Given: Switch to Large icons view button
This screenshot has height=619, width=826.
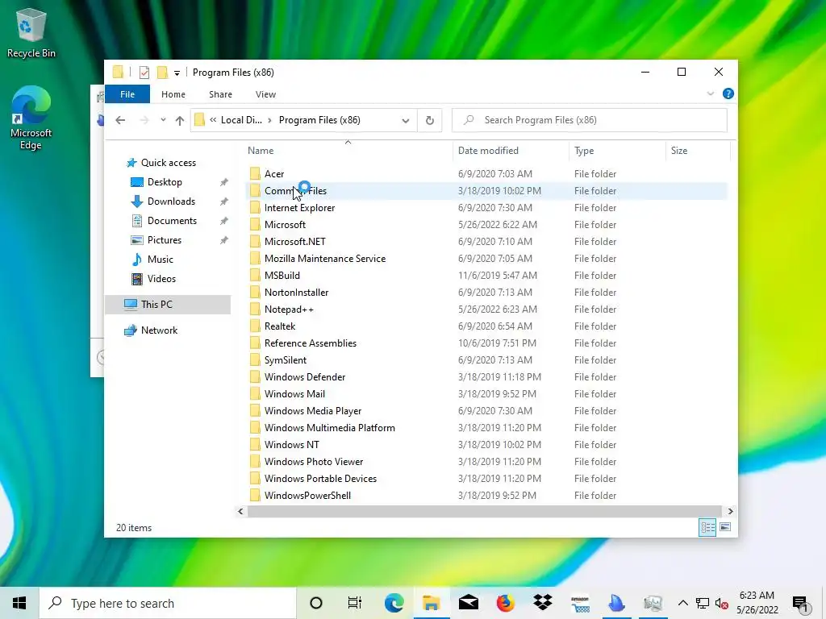Looking at the screenshot, I should tap(725, 527).
